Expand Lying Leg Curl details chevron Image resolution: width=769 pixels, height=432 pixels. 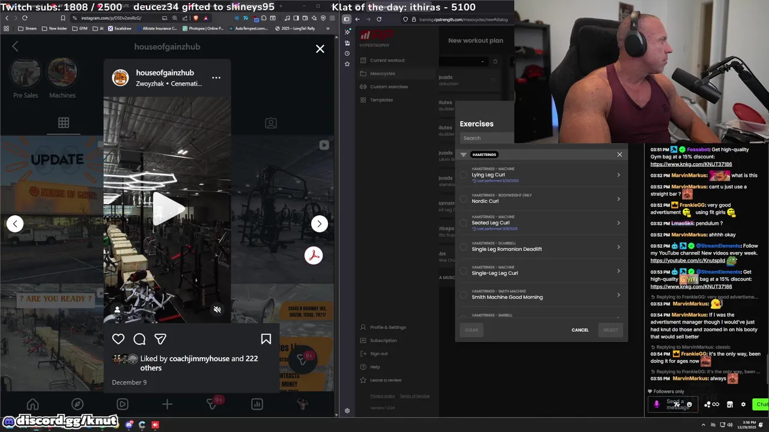click(x=618, y=175)
